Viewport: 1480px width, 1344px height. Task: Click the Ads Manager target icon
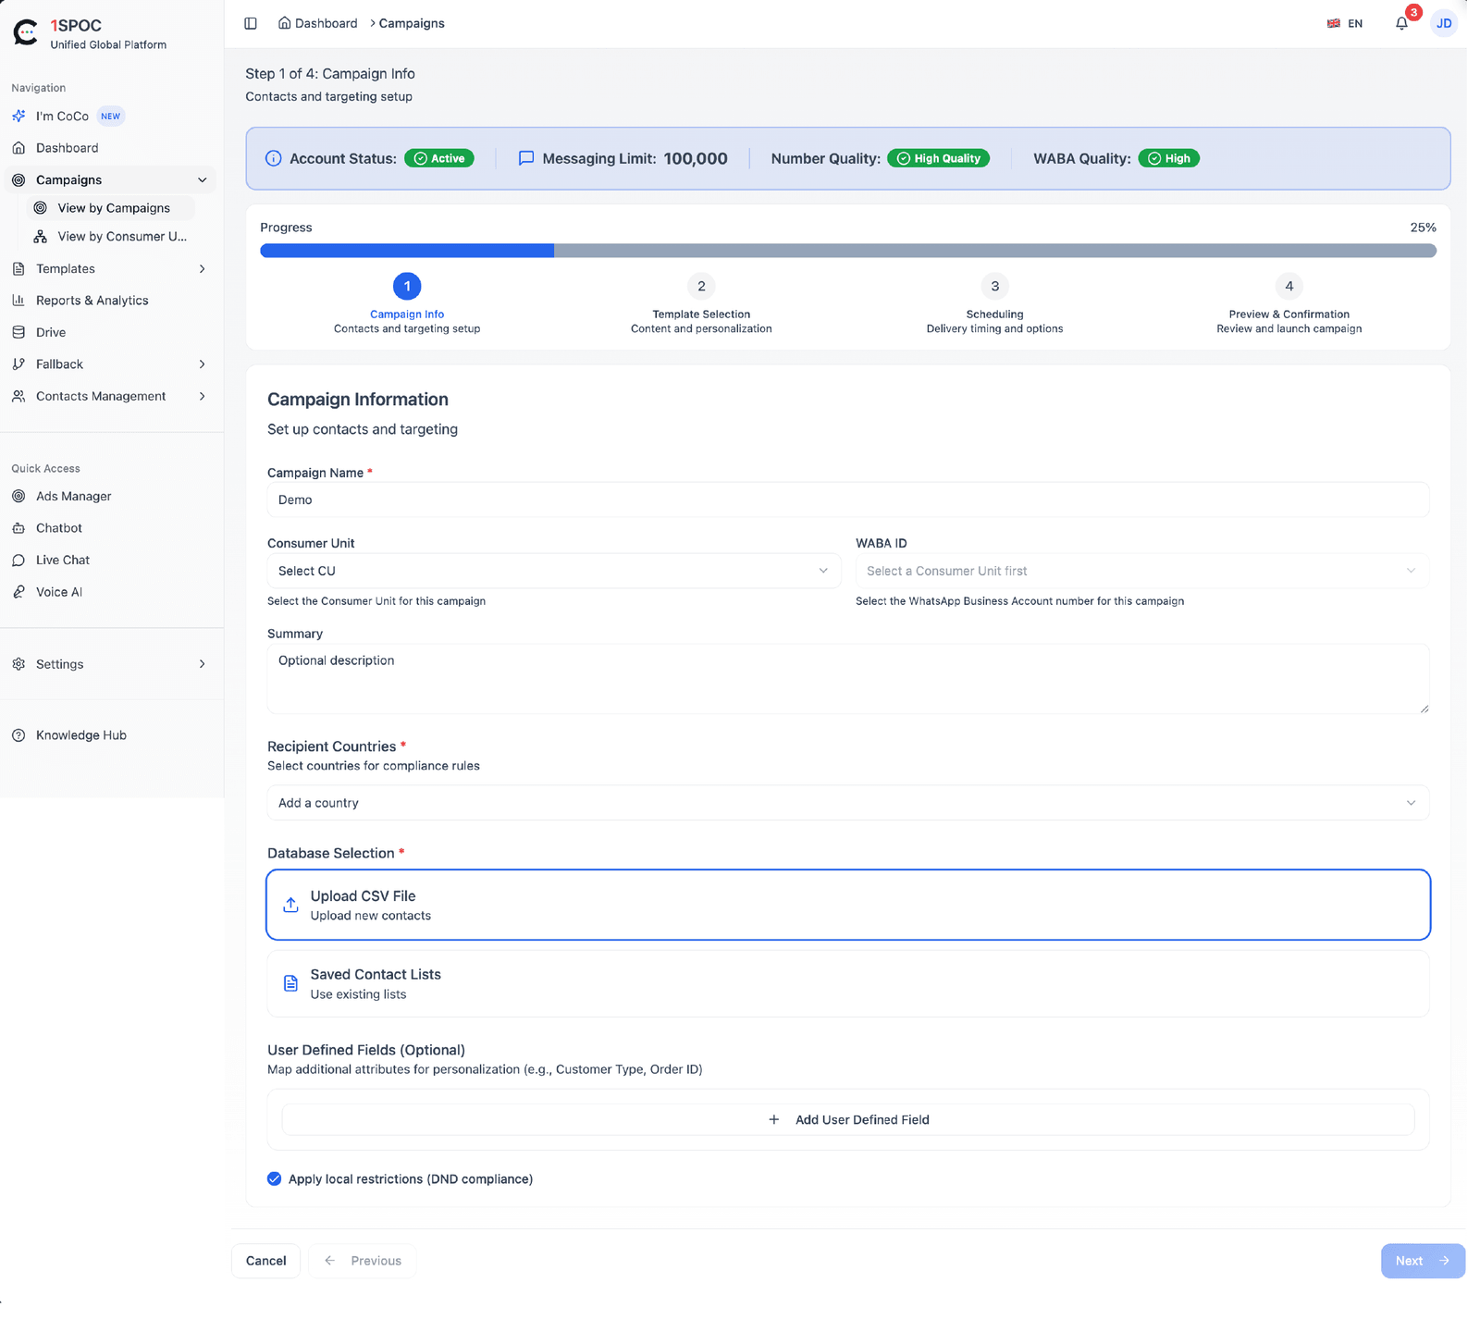point(18,496)
